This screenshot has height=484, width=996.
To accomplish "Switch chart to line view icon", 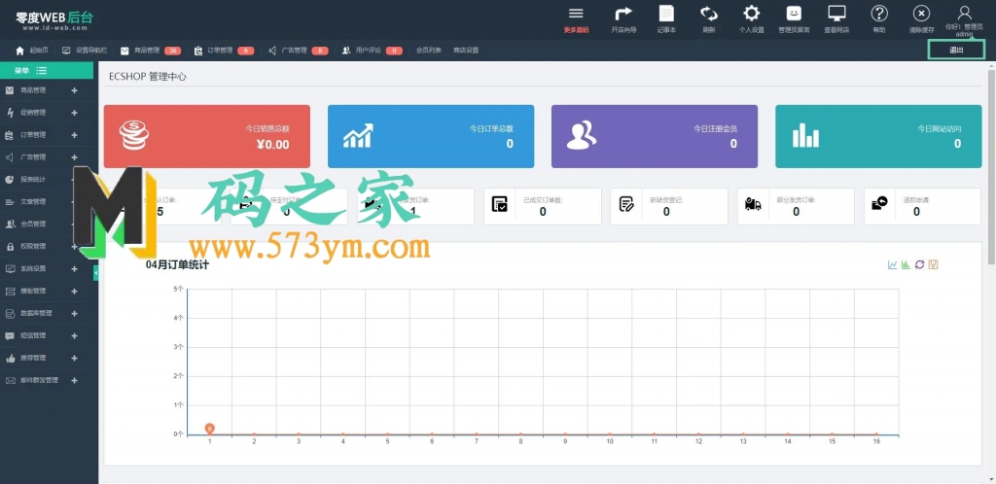I will coord(893,264).
